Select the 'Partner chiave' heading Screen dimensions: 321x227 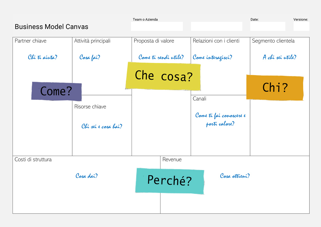pyautogui.click(x=30, y=41)
